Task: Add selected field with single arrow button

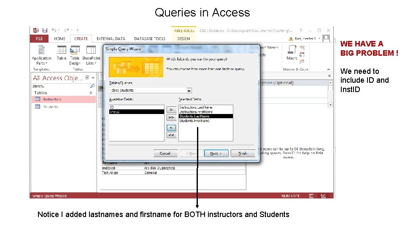Action: [171, 109]
